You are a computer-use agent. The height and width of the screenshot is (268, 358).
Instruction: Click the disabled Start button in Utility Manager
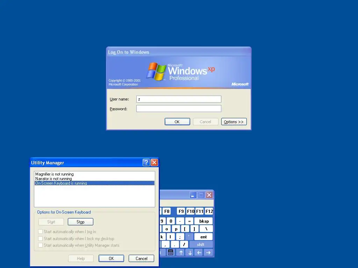[51, 222]
